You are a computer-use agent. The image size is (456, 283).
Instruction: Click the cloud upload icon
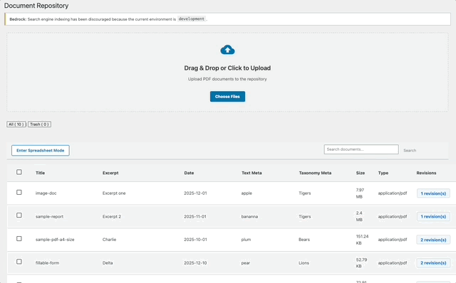click(227, 50)
